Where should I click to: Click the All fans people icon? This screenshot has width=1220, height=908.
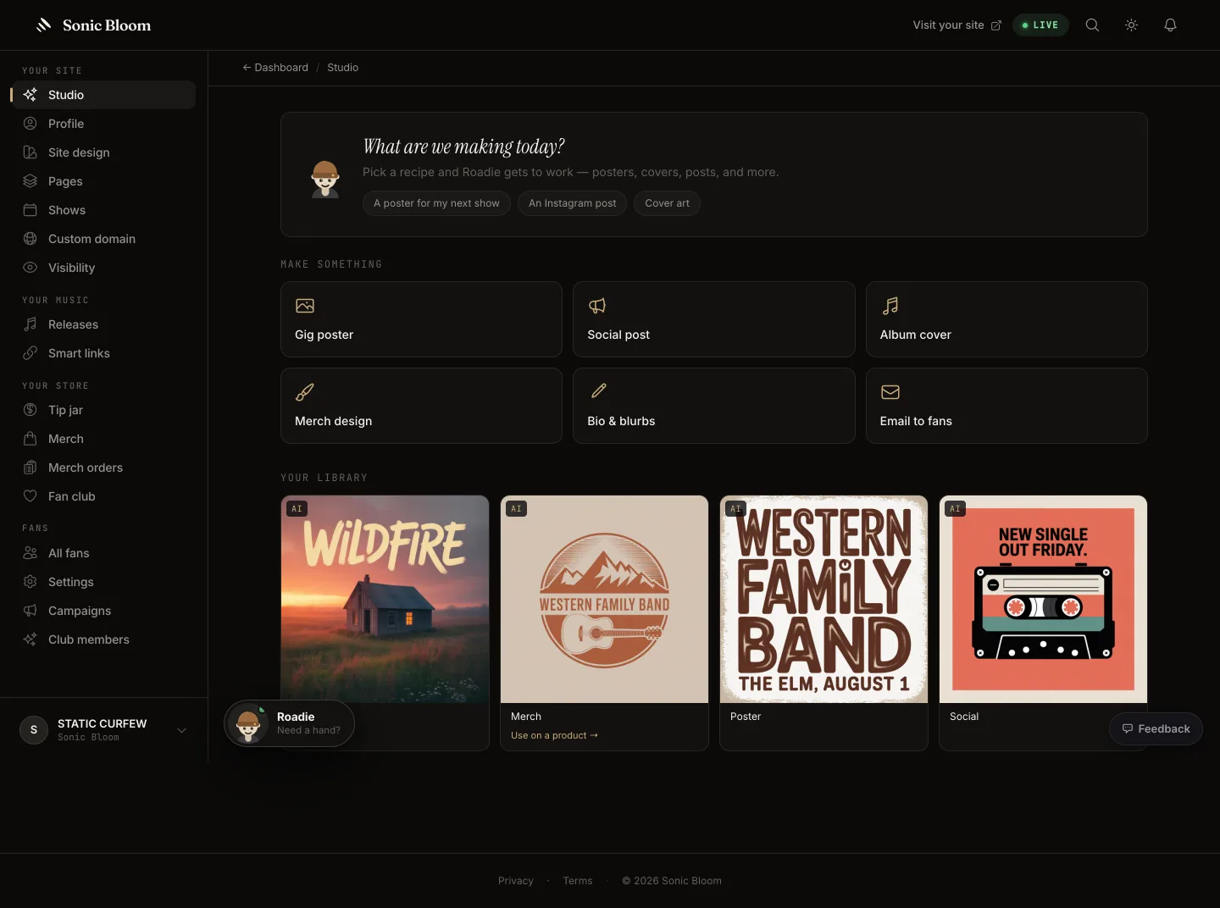point(30,553)
